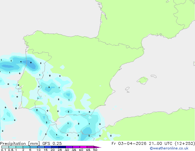
Task: Choose the 10 to 15 mm legend swatch
Action: 41,147
